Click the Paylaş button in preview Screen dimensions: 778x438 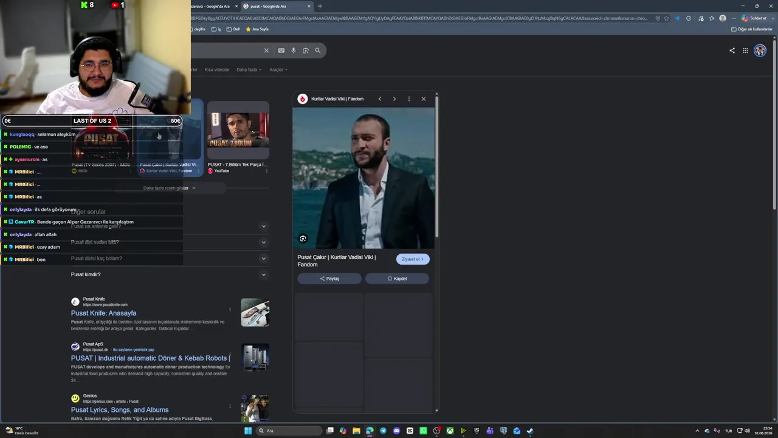329,279
